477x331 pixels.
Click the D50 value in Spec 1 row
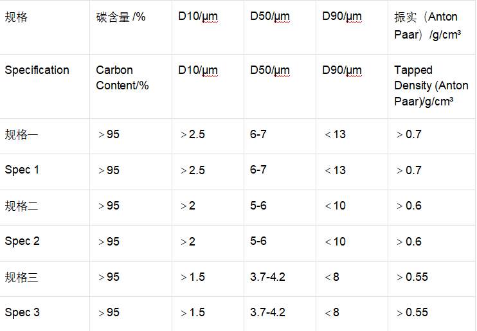258,170
